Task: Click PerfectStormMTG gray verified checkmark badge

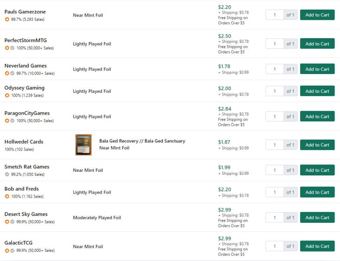Action: click(13, 48)
